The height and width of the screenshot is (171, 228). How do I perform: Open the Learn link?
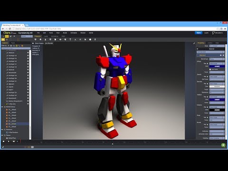pyautogui.click(x=206, y=33)
